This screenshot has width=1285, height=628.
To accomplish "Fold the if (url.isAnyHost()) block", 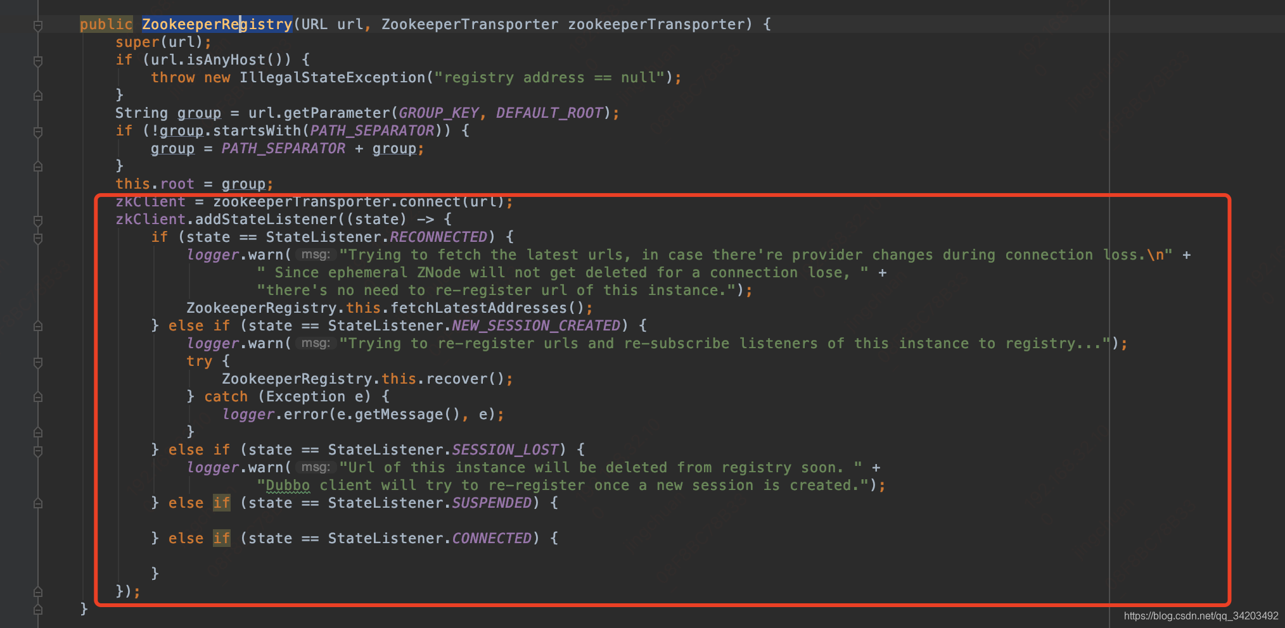I will point(38,61).
